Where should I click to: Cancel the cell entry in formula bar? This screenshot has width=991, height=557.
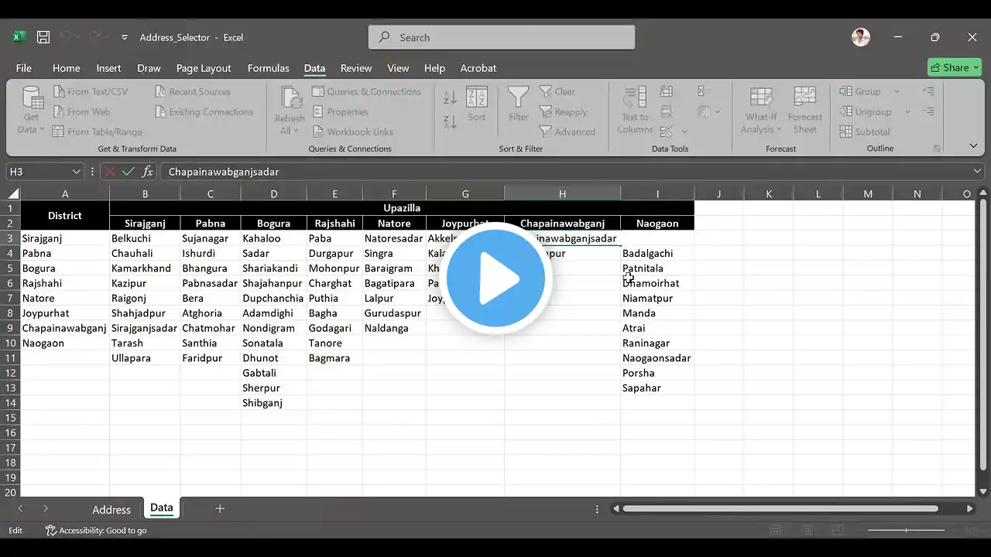pyautogui.click(x=110, y=172)
